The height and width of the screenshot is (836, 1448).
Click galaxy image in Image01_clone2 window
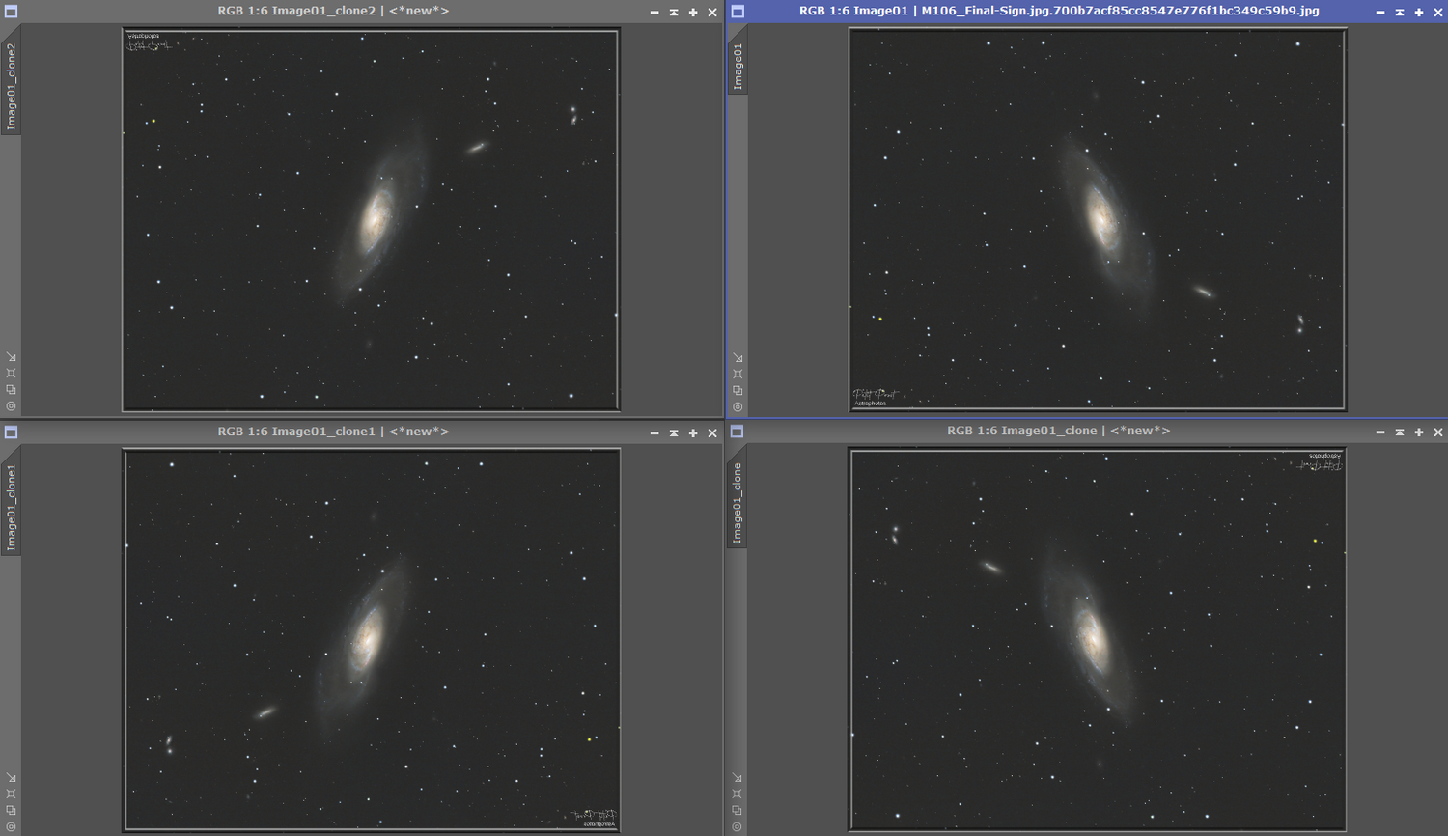tap(371, 220)
